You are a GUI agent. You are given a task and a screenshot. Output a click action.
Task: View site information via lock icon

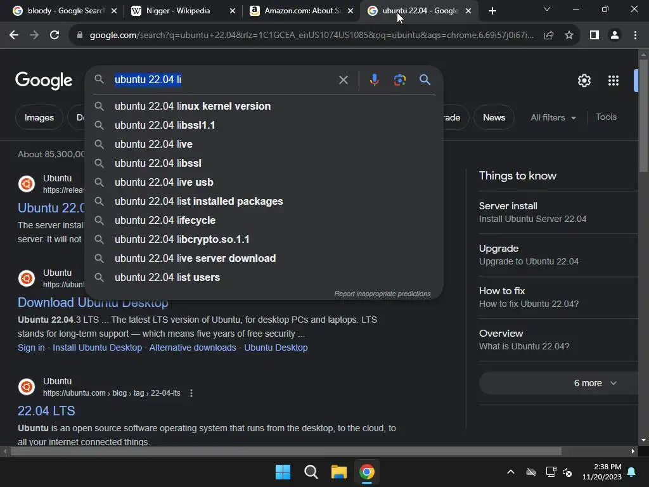tap(80, 36)
